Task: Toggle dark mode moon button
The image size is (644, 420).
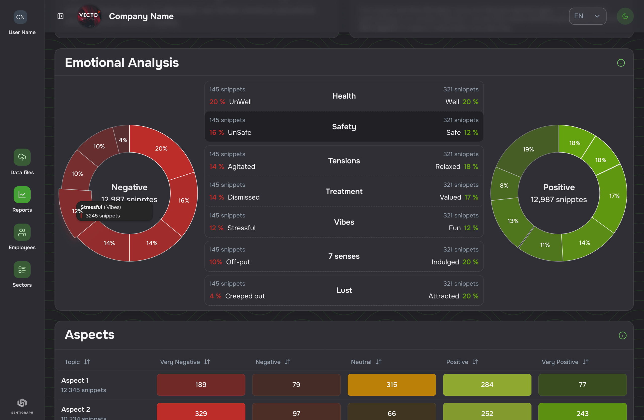Action: pyautogui.click(x=625, y=16)
